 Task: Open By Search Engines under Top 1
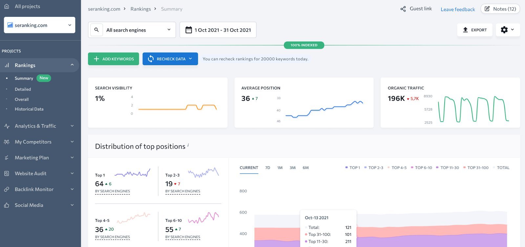[x=113, y=191]
